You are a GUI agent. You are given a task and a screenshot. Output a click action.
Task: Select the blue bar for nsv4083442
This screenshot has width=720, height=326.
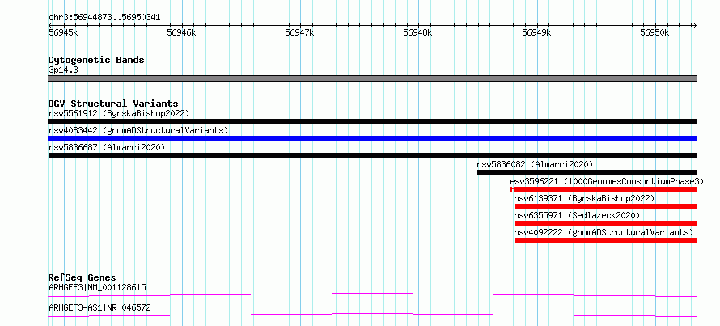coord(372,138)
